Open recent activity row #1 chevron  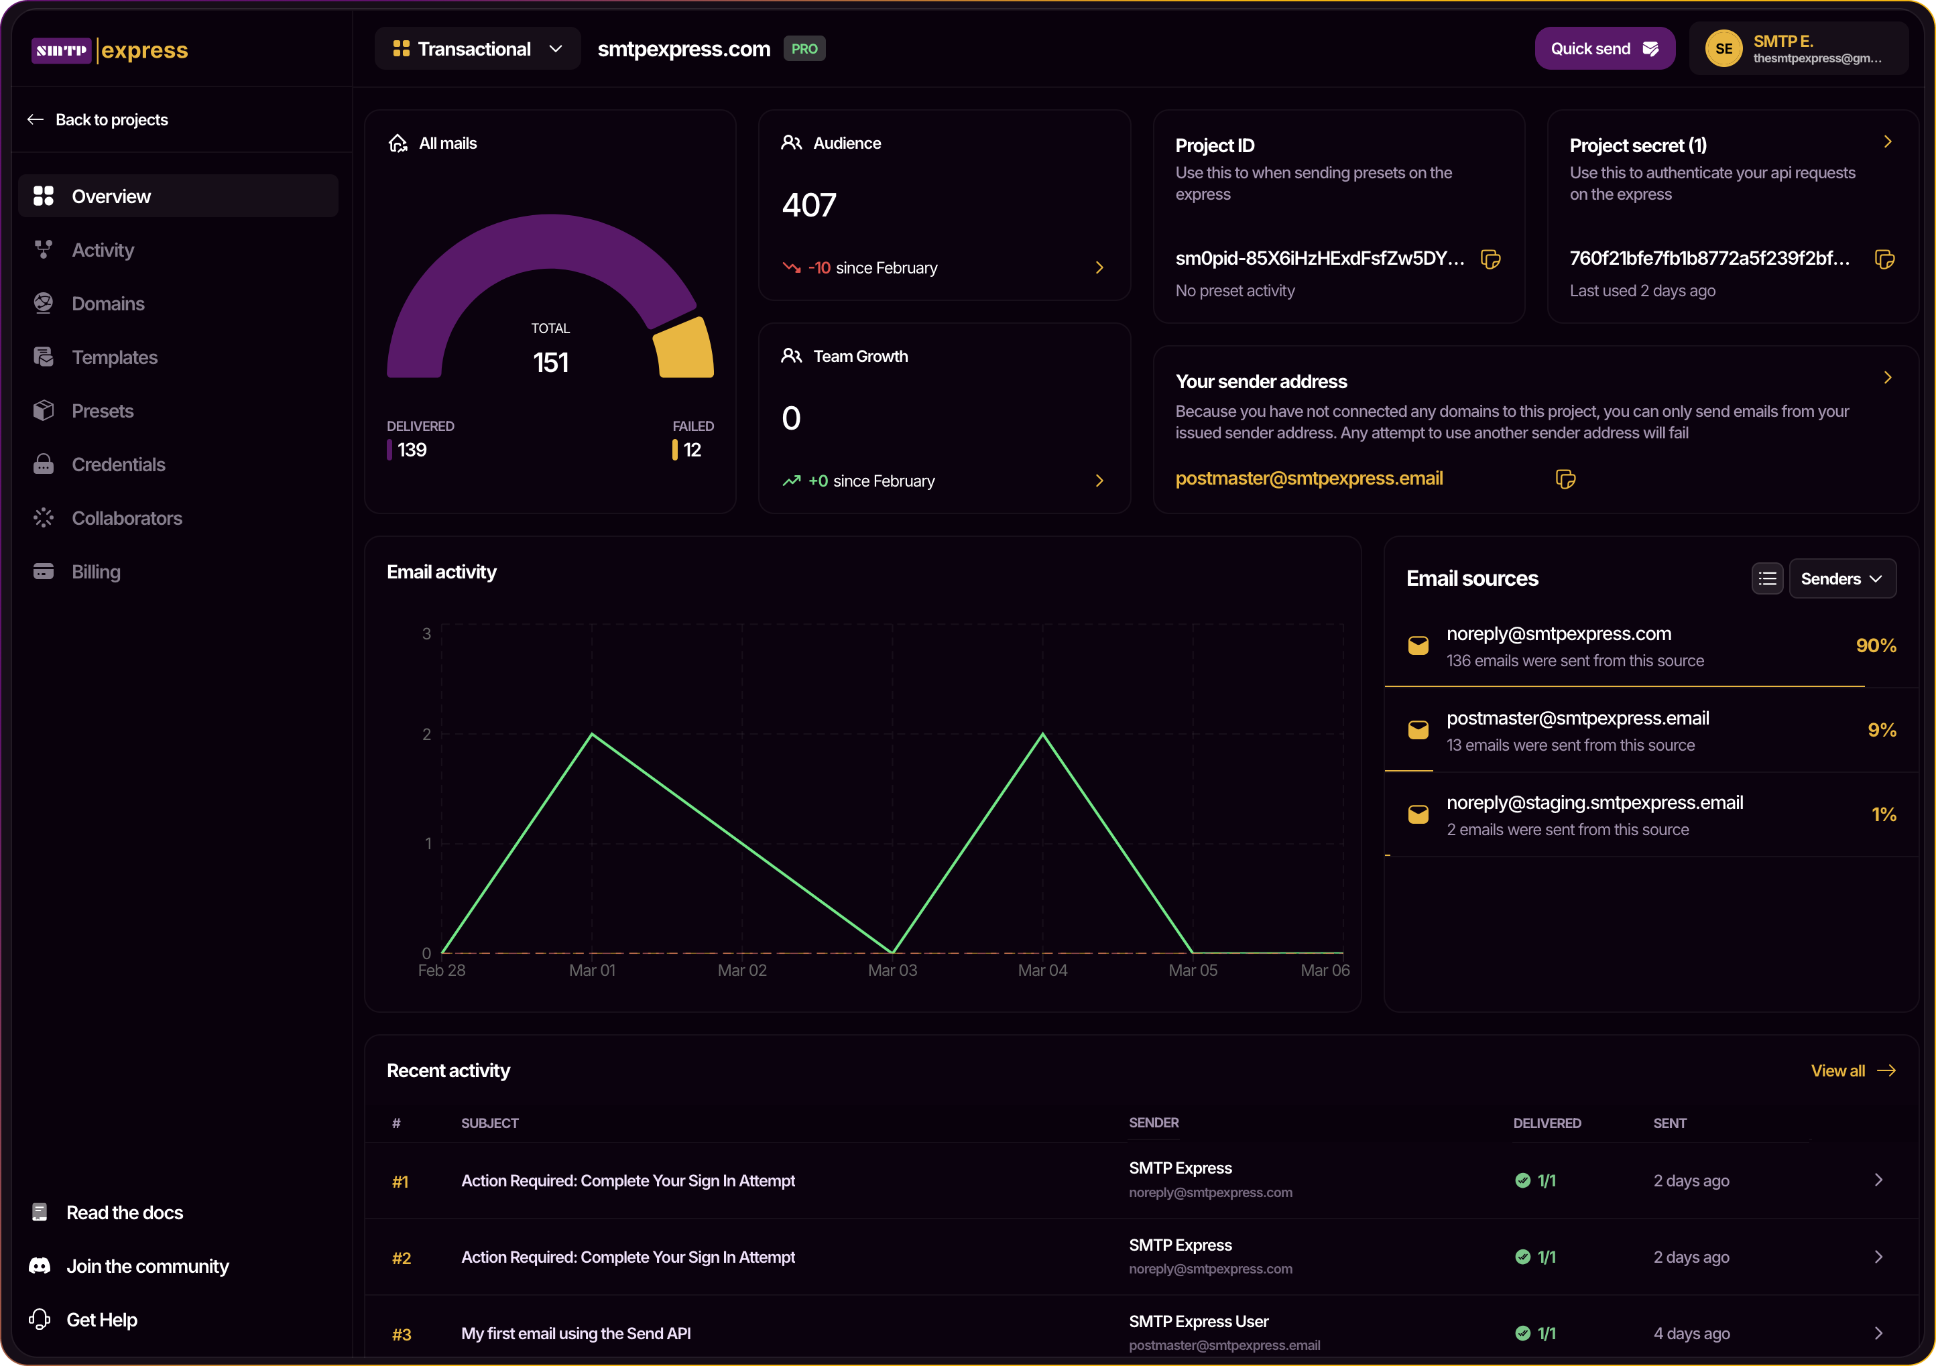pyautogui.click(x=1878, y=1180)
